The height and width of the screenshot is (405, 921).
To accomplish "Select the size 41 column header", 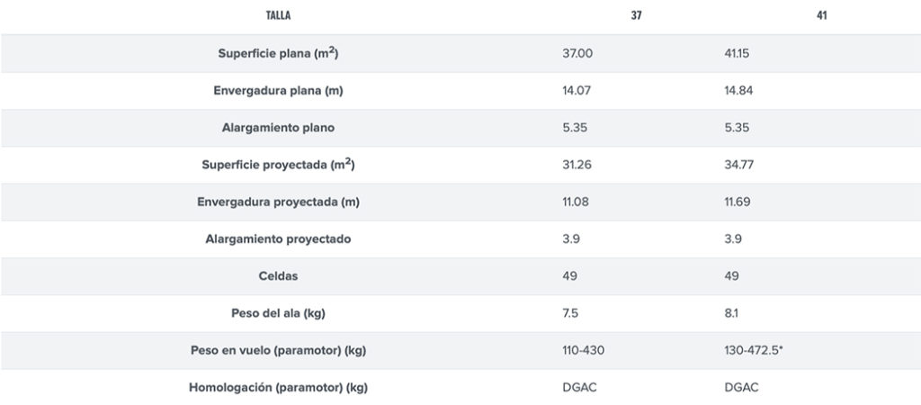I will pos(822,16).
